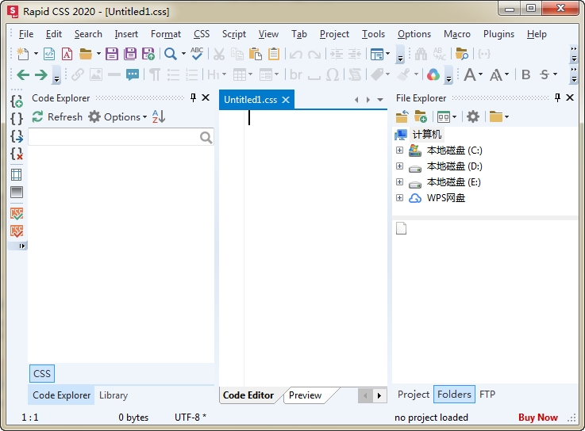Expand the D: drive node
Screen dimensions: 585x431
(x=399, y=166)
